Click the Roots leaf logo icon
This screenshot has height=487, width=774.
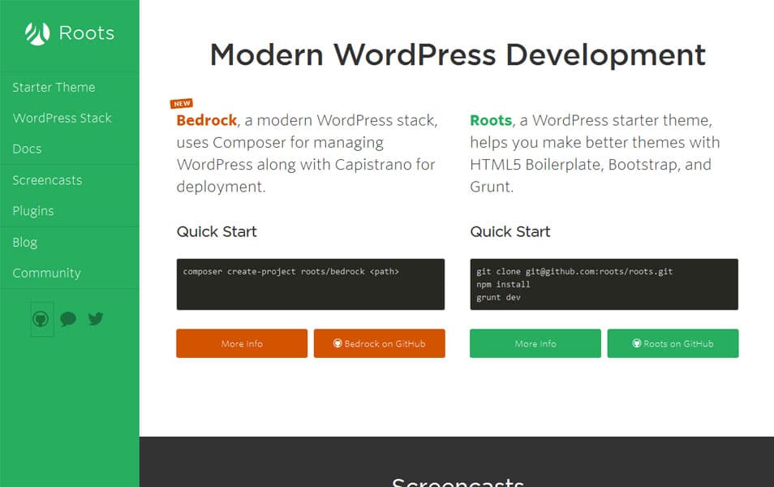coord(37,33)
